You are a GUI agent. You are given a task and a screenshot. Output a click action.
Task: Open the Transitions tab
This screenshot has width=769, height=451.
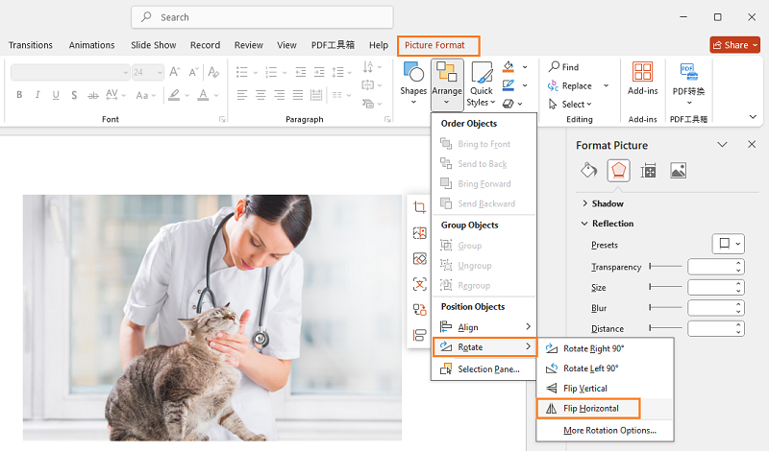[x=31, y=45]
